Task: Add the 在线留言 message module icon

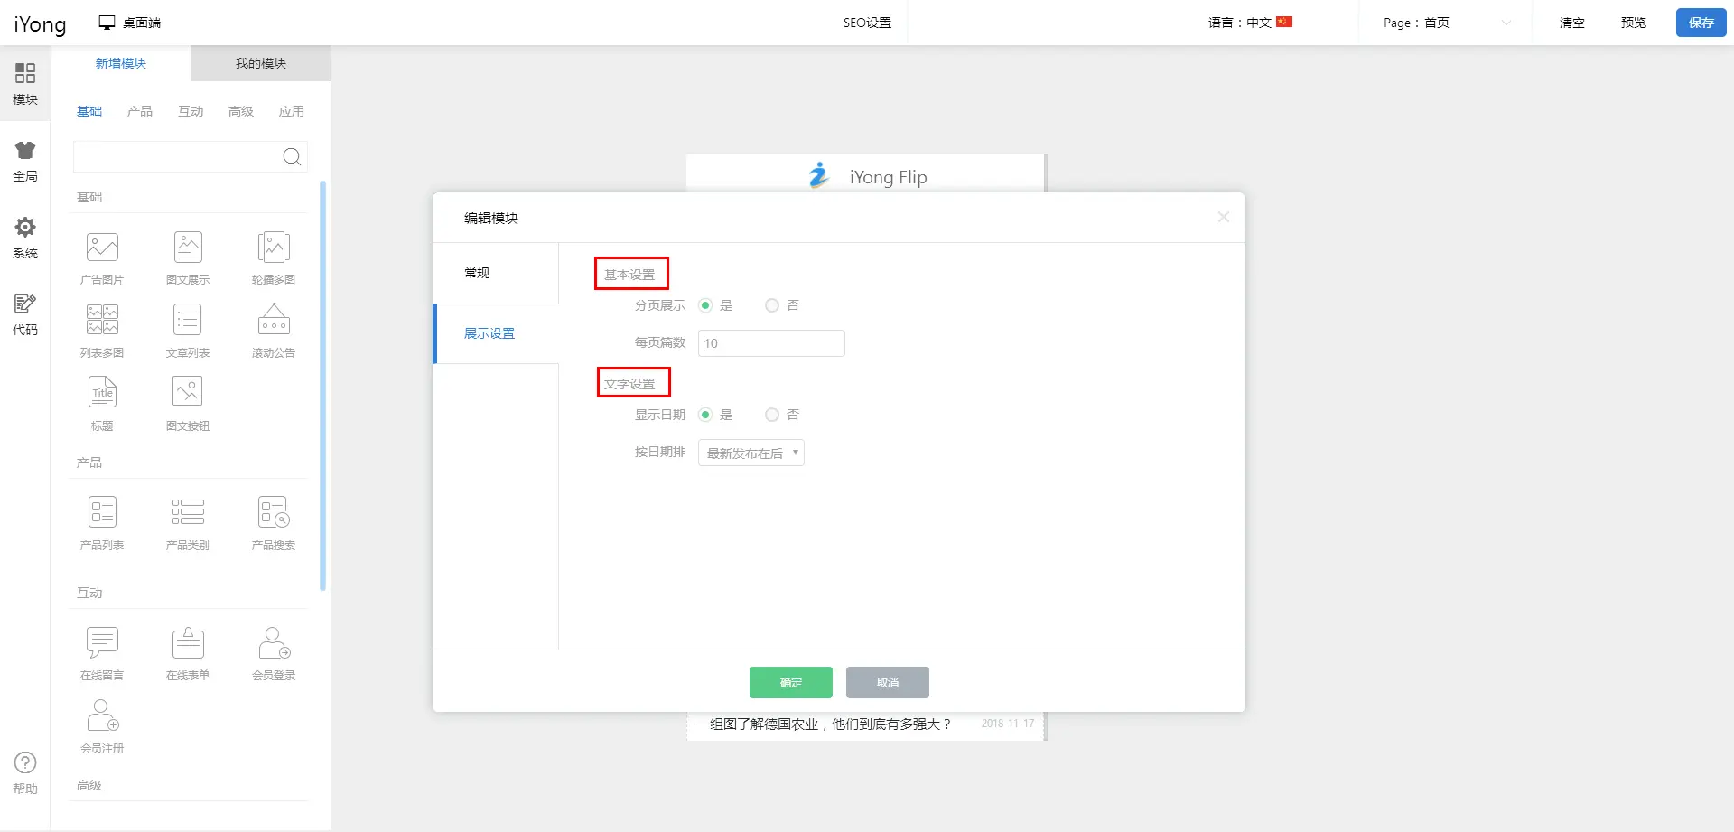Action: tap(102, 643)
